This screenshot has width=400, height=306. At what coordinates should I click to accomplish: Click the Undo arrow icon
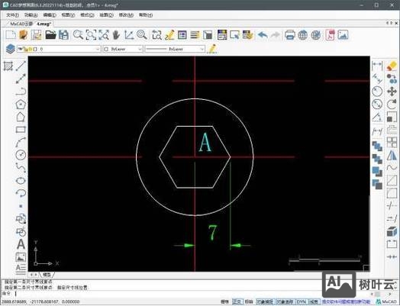click(263, 35)
